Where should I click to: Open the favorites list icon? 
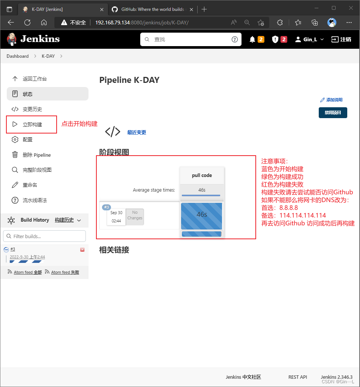(x=298, y=23)
